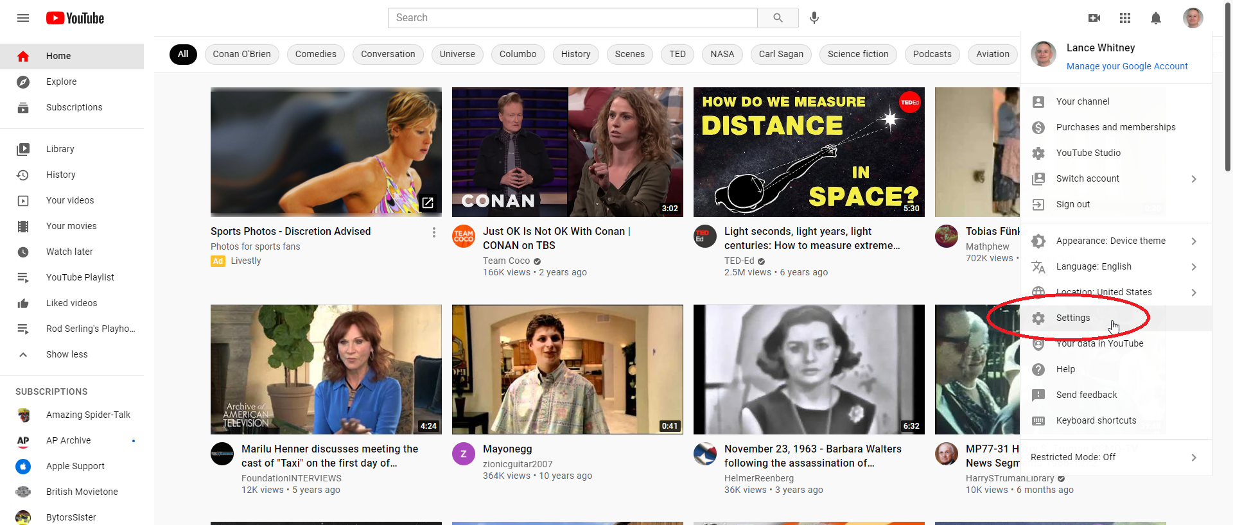Open Mayonegg video thumbnail
Viewport: 1233px width, 525px height.
(x=568, y=370)
